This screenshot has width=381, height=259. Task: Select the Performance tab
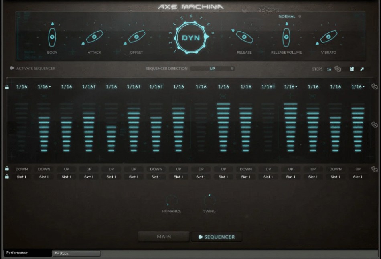click(x=27, y=253)
